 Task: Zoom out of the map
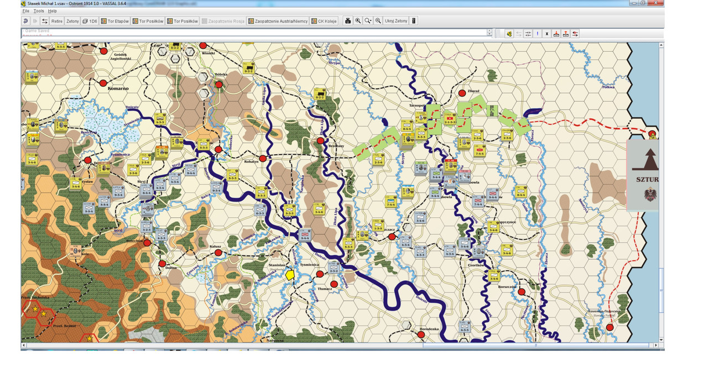pos(378,21)
